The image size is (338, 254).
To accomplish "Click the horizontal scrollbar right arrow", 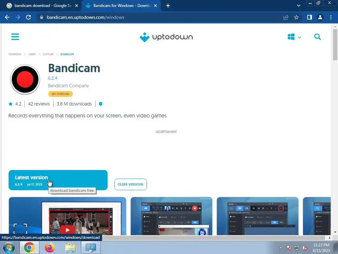I will coord(329,238).
